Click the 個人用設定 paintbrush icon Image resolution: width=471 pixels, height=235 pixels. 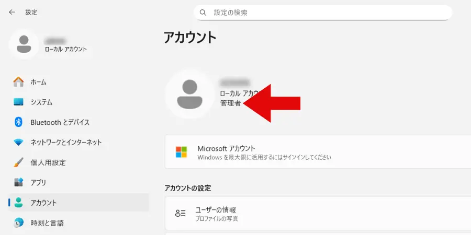click(18, 162)
